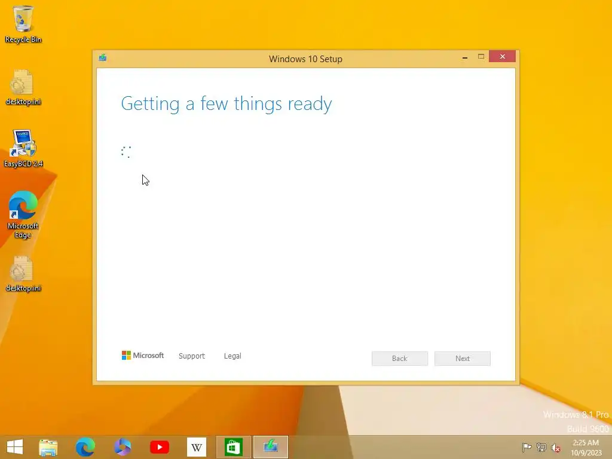This screenshot has width=612, height=459.
Task: Open the Microsoft Edge desktop shortcut
Action: click(x=23, y=215)
